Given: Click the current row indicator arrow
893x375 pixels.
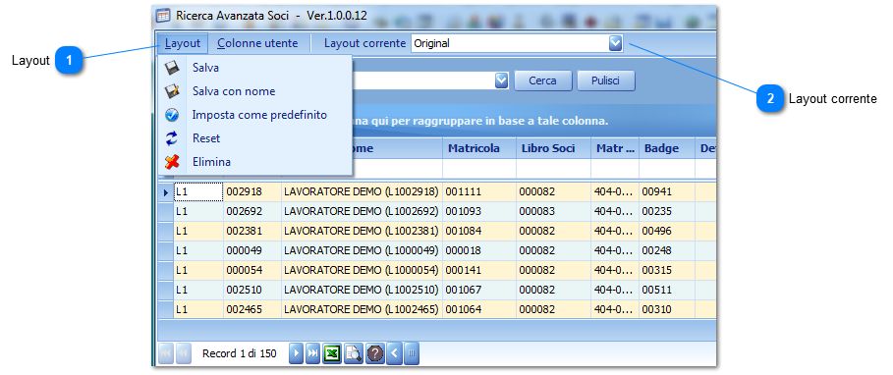Looking at the screenshot, I should [166, 192].
